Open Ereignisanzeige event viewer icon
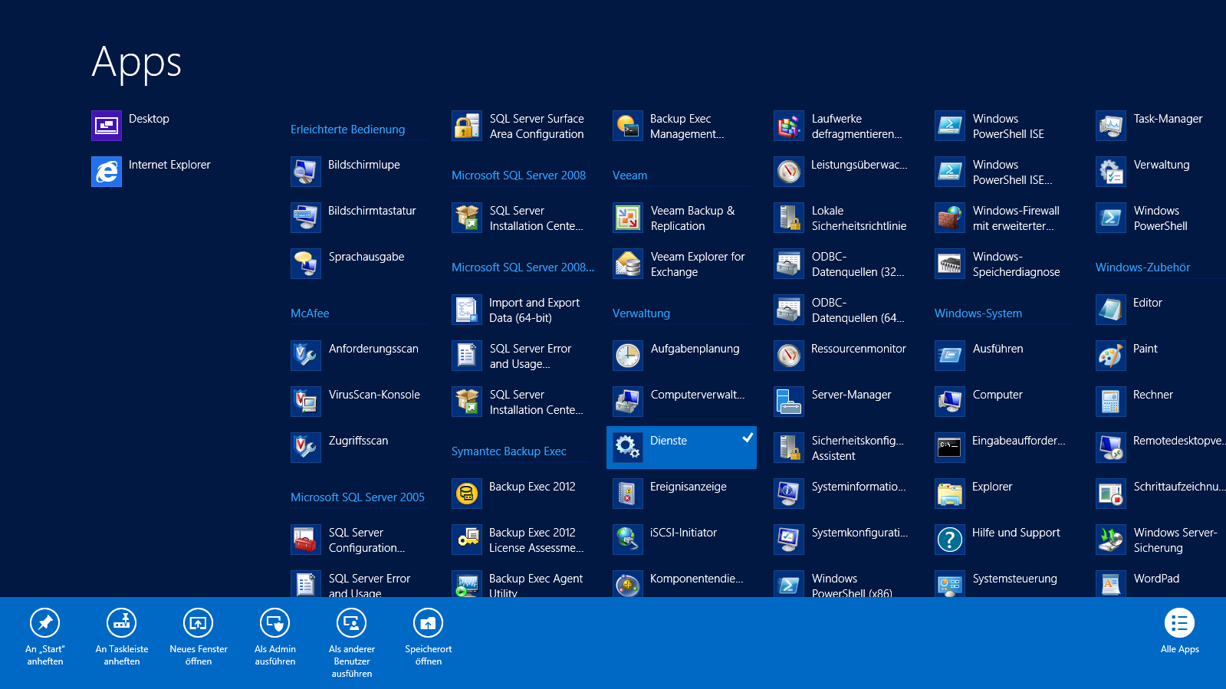The width and height of the screenshot is (1226, 689). pos(628,494)
